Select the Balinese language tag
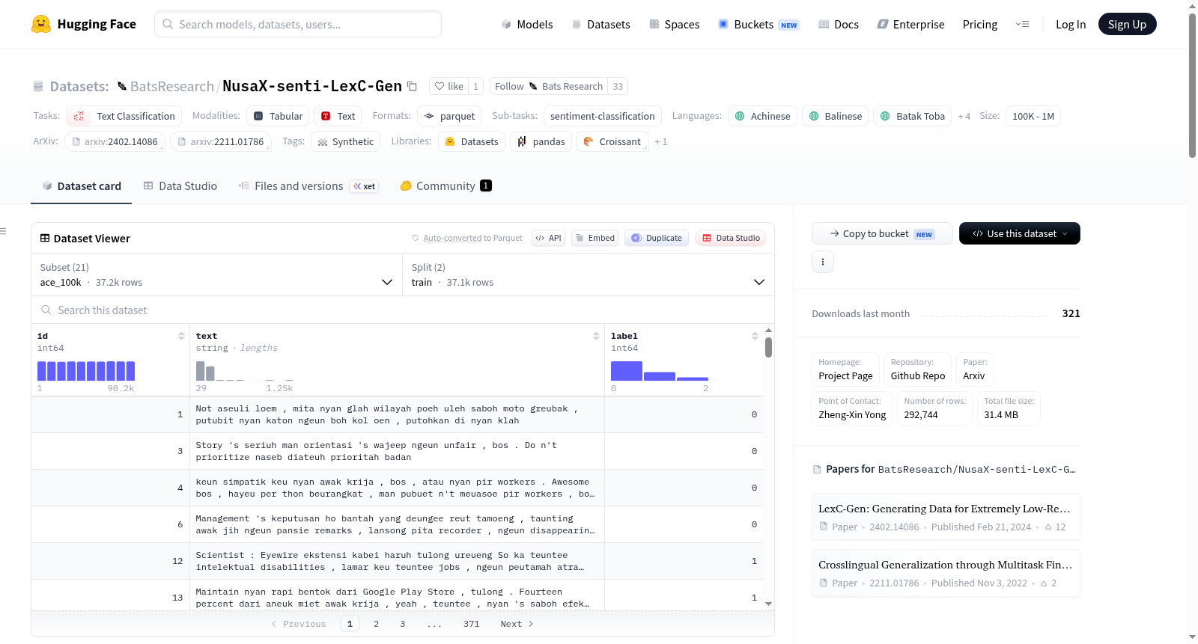This screenshot has width=1198, height=644. 836,116
